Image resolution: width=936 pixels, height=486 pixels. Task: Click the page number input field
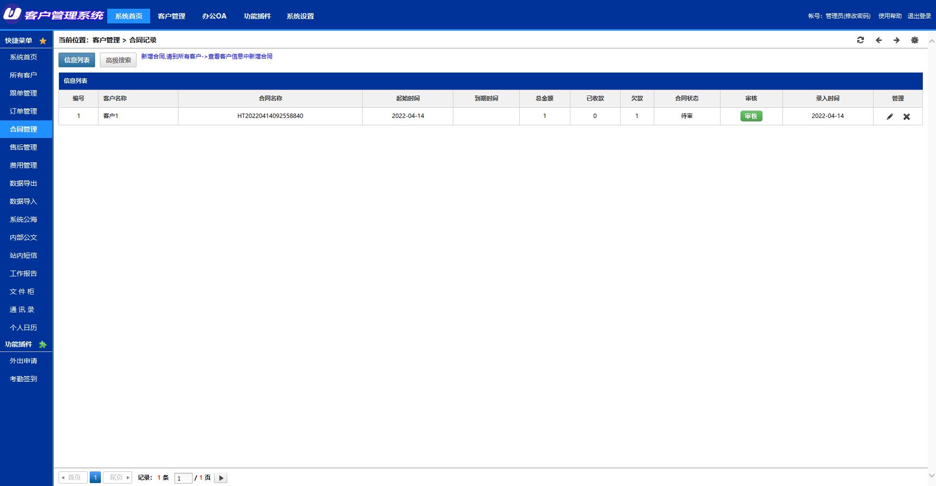click(x=183, y=478)
